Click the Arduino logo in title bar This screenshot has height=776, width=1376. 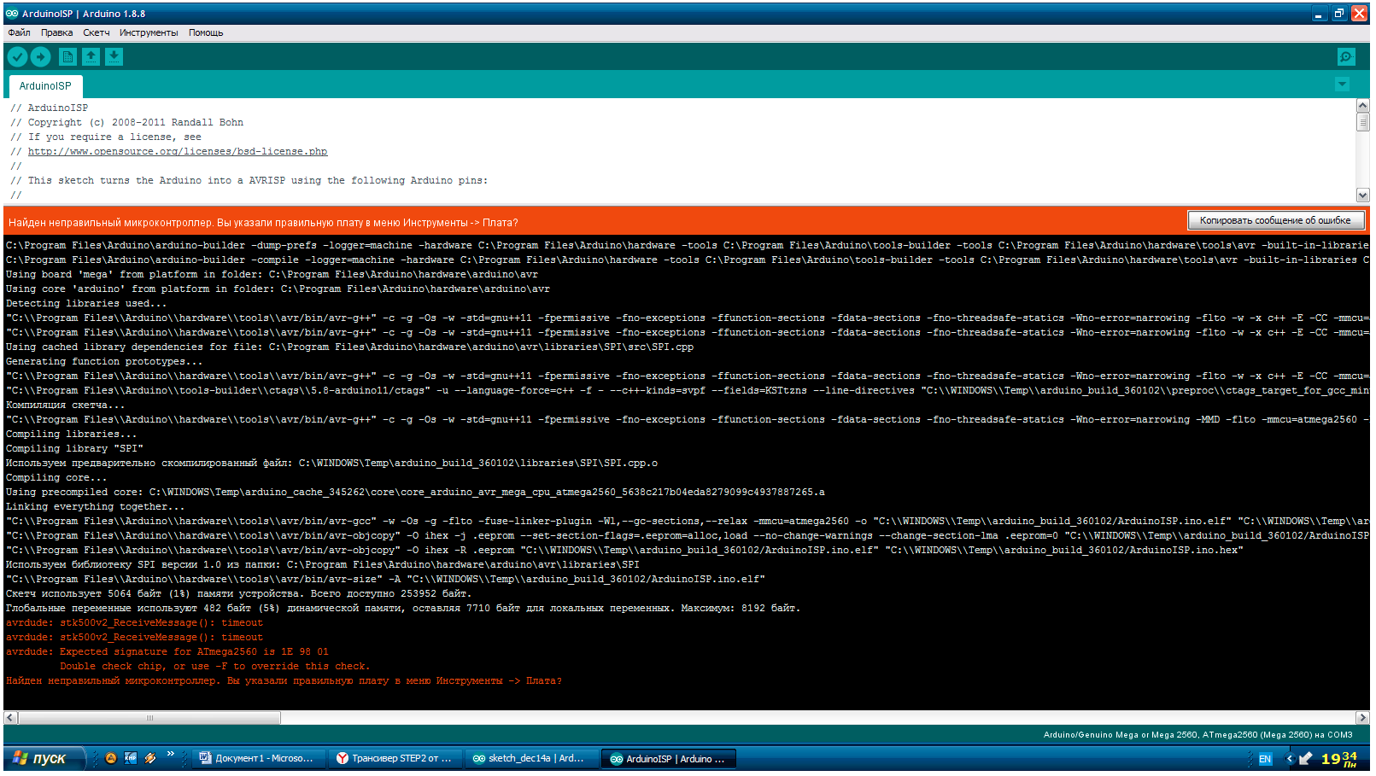coord(12,14)
